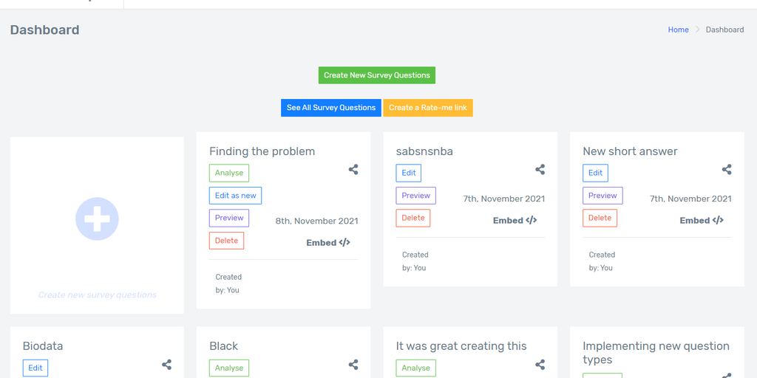Open See All Survey Questions
This screenshot has width=757, height=378.
[x=331, y=108]
